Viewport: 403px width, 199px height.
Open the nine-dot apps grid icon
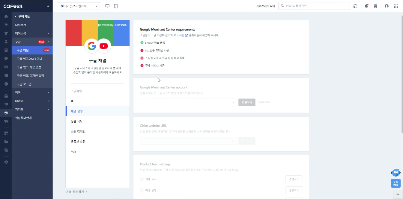396,6
